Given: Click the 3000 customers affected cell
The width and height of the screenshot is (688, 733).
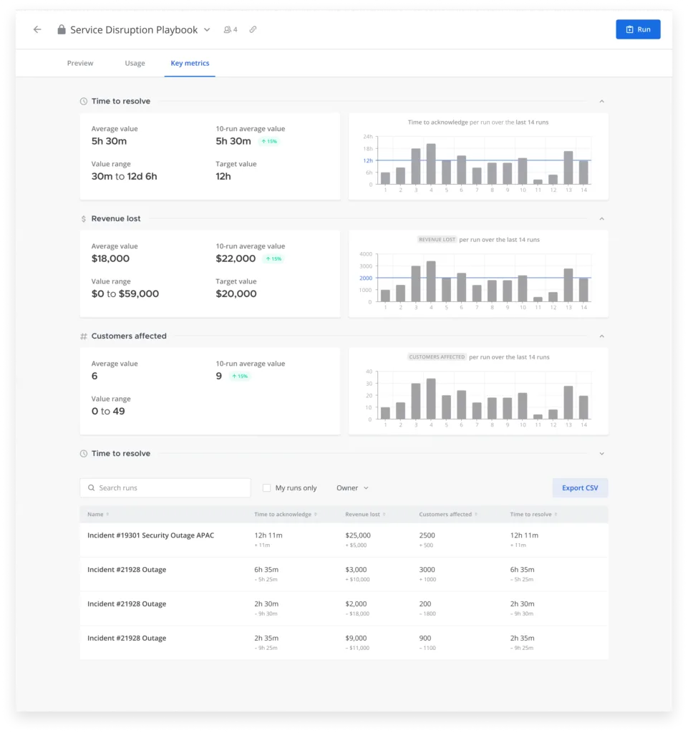Looking at the screenshot, I should click(x=427, y=569).
